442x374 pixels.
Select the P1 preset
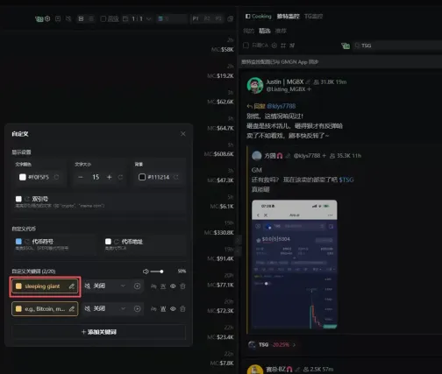click(196, 18)
